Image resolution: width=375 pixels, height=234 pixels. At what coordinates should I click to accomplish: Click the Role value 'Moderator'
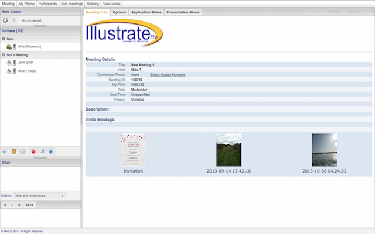(x=139, y=90)
